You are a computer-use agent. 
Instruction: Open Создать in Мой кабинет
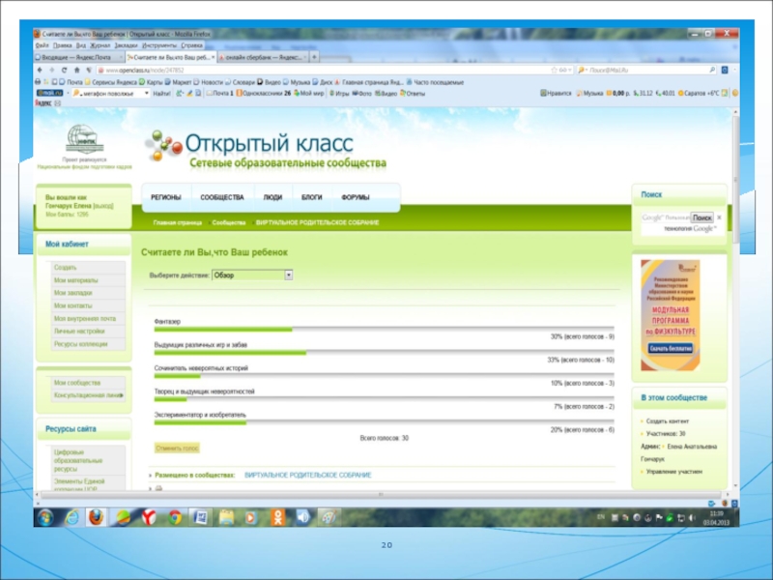tap(65, 268)
